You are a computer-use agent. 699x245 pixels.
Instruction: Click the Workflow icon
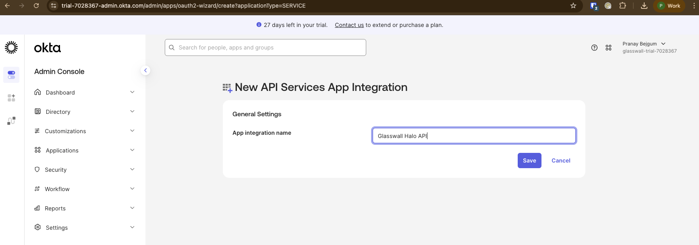click(x=37, y=189)
